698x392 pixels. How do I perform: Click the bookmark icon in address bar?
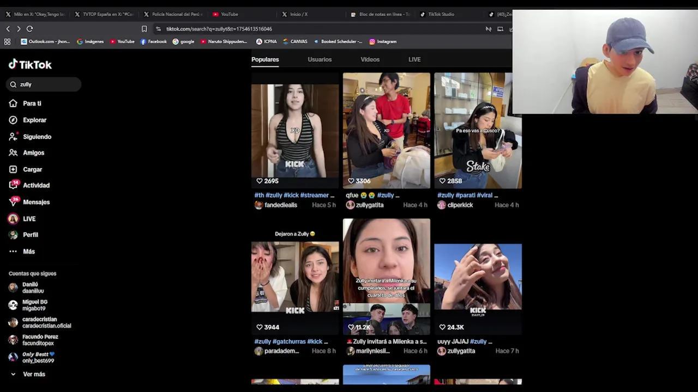pos(144,29)
